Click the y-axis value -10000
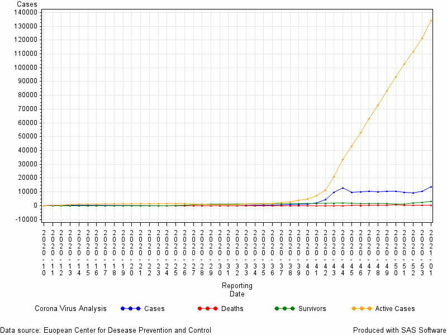This screenshot has height=335, width=447. coord(26,219)
